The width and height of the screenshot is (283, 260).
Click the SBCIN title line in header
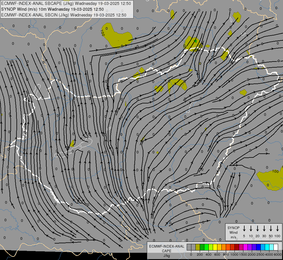[64, 15]
